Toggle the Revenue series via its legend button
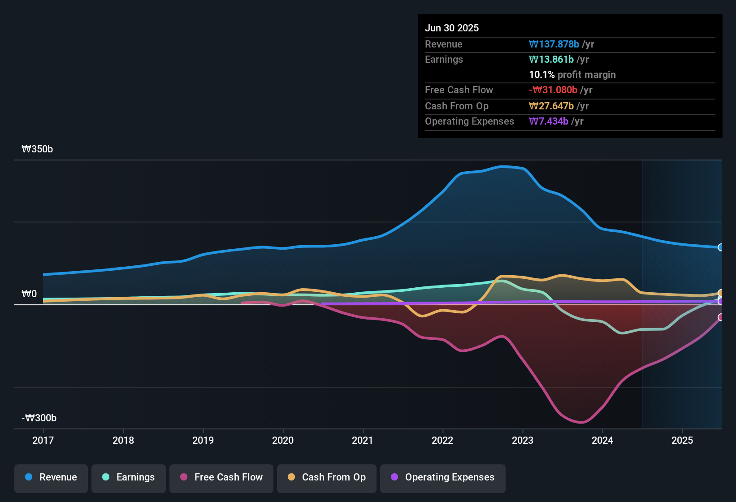 point(51,477)
